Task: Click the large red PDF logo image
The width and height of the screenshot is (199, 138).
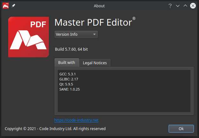Action: 29,37
